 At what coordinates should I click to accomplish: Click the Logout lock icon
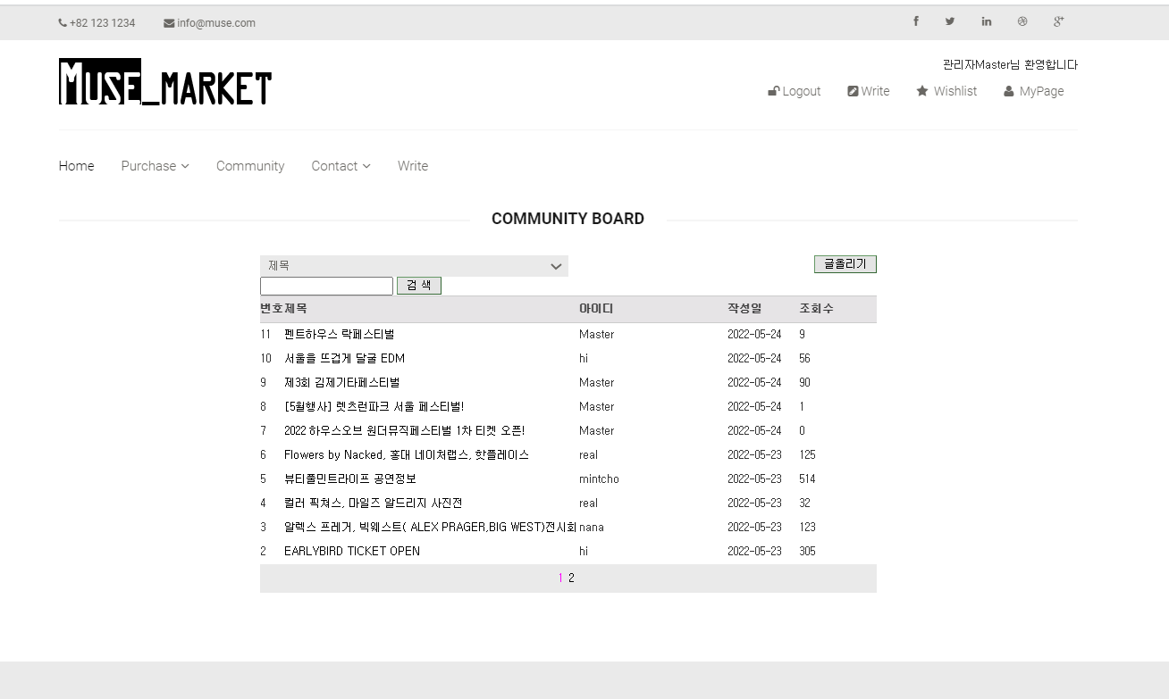click(773, 91)
